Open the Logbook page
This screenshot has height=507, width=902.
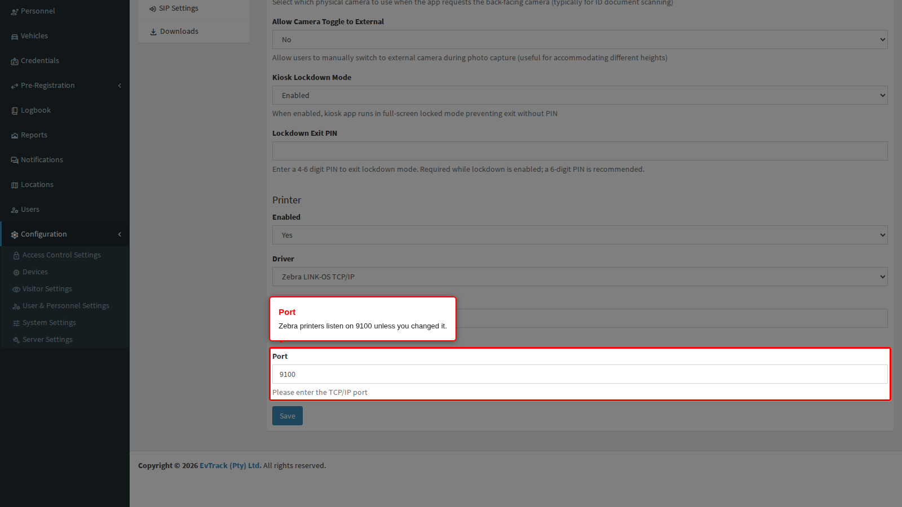[x=65, y=110]
